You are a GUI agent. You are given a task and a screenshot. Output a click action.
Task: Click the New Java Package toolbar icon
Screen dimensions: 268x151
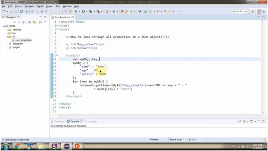click(107, 11)
